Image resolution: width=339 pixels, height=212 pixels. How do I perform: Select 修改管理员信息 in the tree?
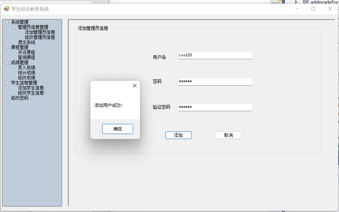pyautogui.click(x=40, y=37)
